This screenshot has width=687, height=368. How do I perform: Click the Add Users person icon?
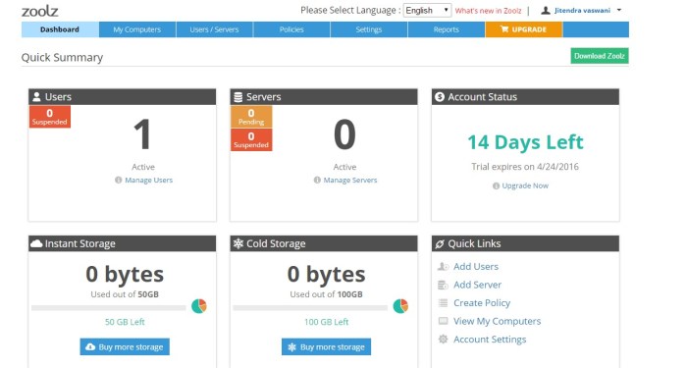[443, 266]
